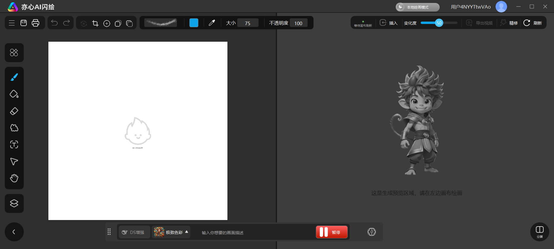The width and height of the screenshot is (554, 249).
Task: Click the drag handle dots on prompt bar
Action: [x=109, y=232]
